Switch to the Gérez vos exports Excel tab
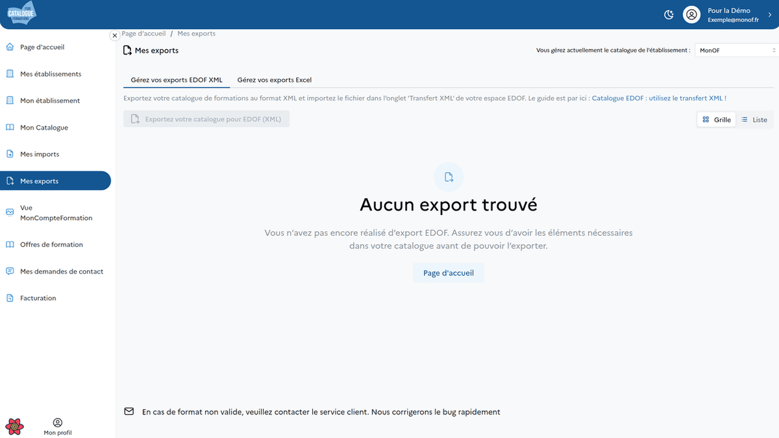 (274, 80)
